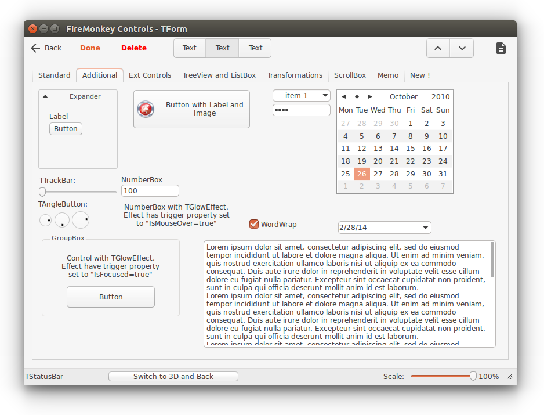
Task: Select October 31 in calendar
Action: pyautogui.click(x=443, y=174)
